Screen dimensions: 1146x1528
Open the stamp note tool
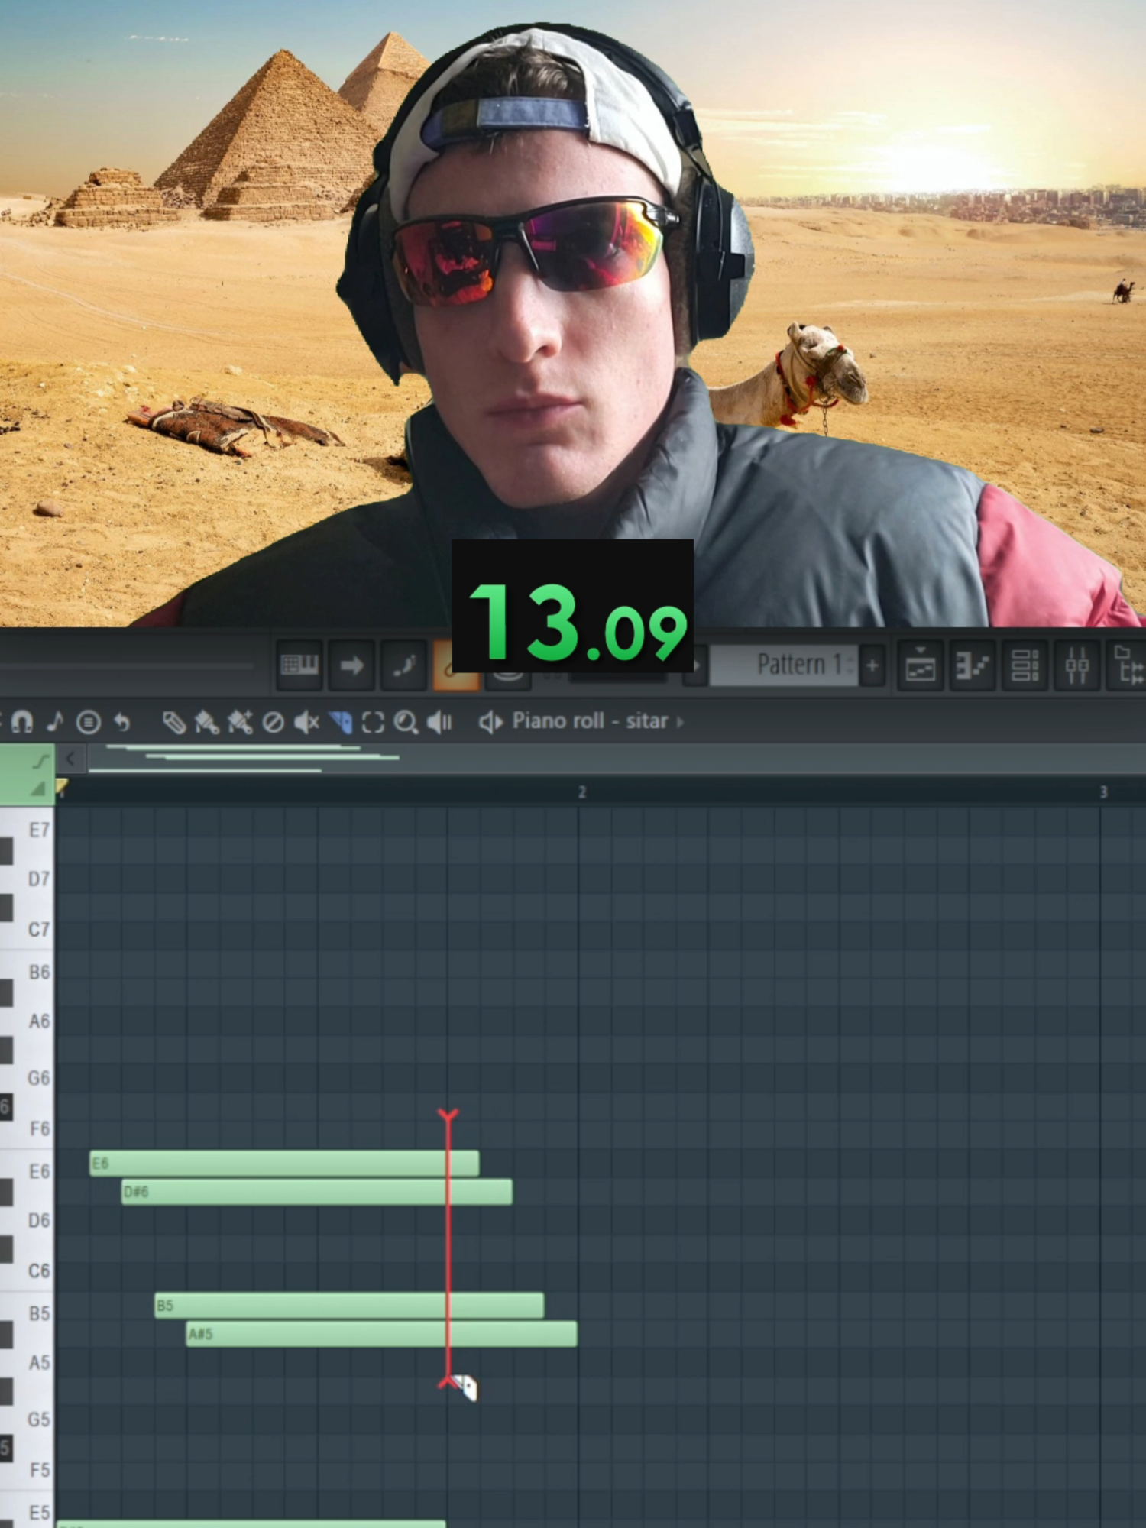click(x=54, y=722)
